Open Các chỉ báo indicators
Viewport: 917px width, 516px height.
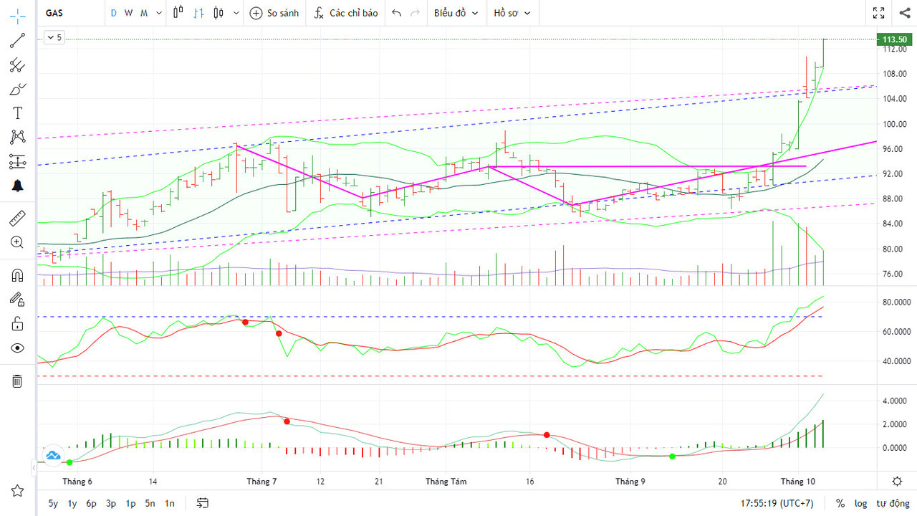point(346,13)
